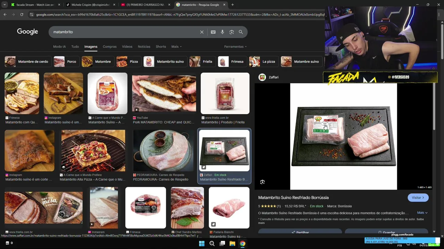Click the Lens icon on the preview image
This screenshot has height=249, width=444.
pyautogui.click(x=263, y=182)
